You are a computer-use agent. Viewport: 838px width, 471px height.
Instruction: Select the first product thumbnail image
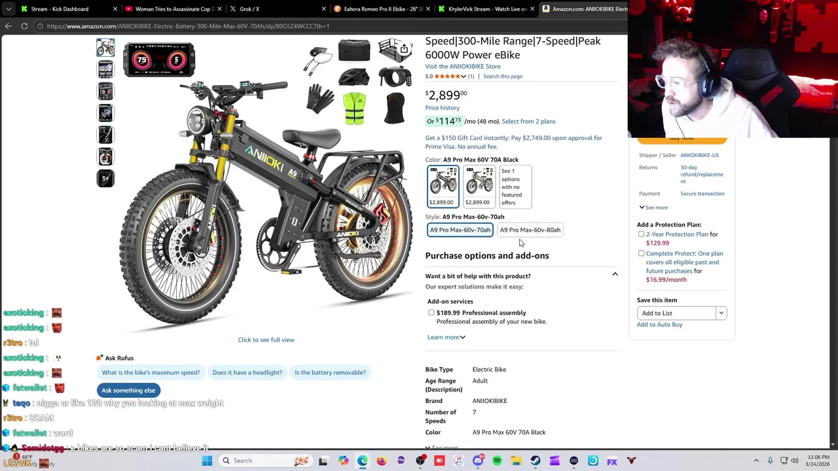coord(105,47)
